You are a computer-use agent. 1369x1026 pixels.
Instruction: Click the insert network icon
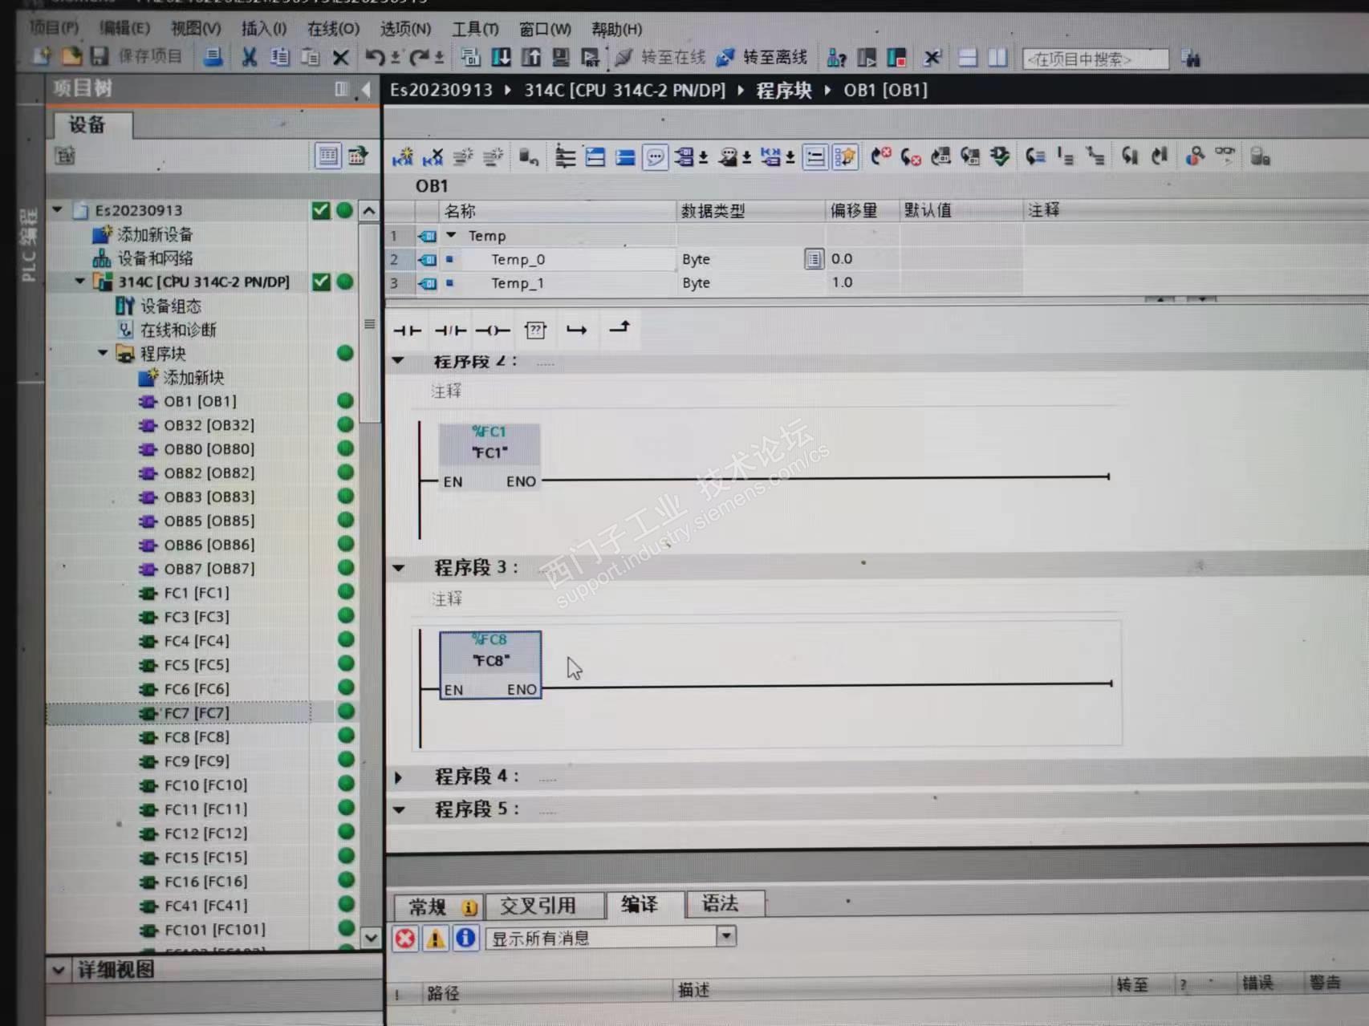click(402, 156)
